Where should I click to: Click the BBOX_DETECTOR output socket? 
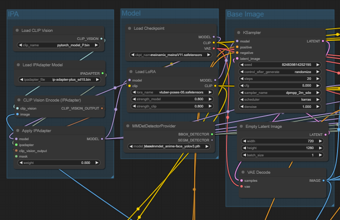click(x=212, y=134)
